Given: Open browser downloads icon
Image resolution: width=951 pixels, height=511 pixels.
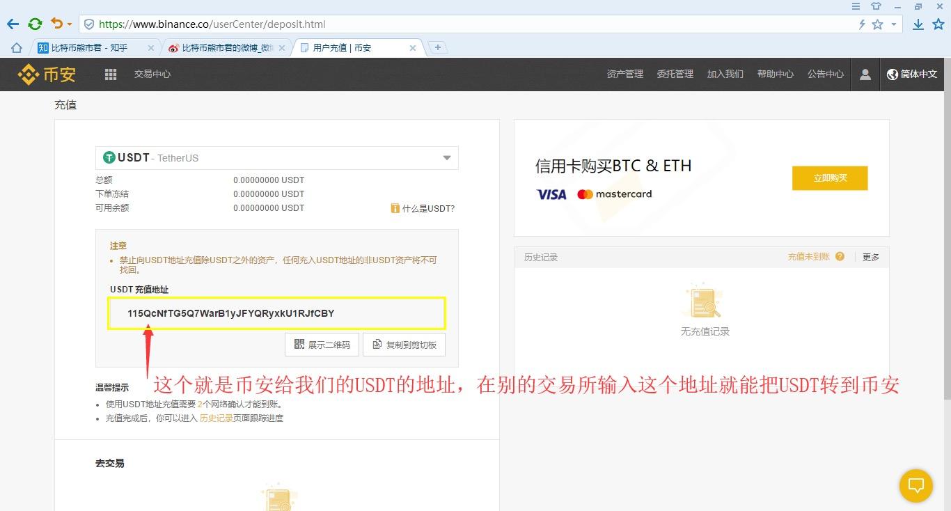Looking at the screenshot, I should pyautogui.click(x=918, y=24).
